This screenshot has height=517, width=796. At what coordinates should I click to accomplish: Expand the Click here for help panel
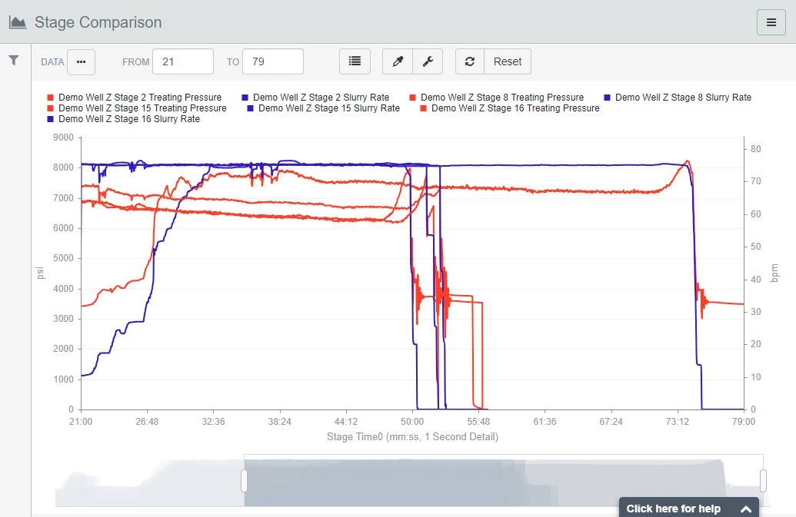688,508
